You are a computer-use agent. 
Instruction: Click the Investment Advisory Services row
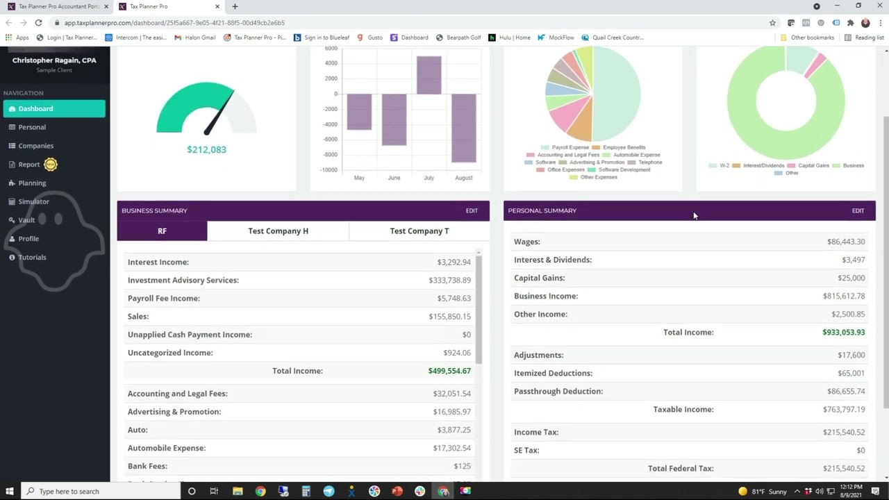pos(299,280)
